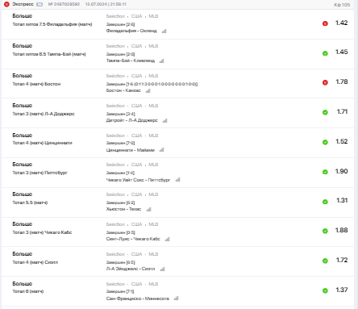Click the odds value 1.88

(341, 230)
